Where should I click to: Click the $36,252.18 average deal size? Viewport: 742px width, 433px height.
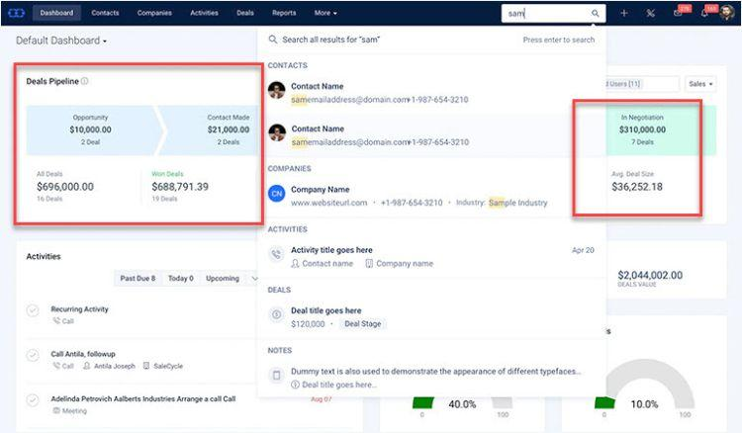point(637,187)
